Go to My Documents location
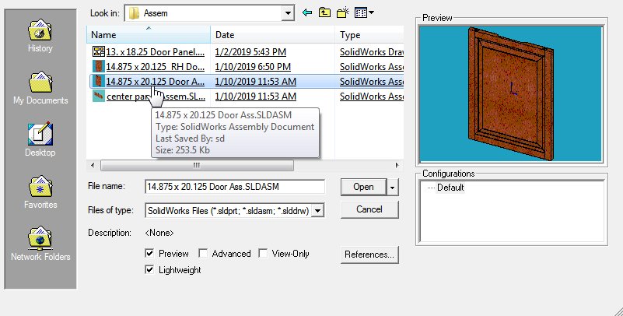 [x=40, y=86]
